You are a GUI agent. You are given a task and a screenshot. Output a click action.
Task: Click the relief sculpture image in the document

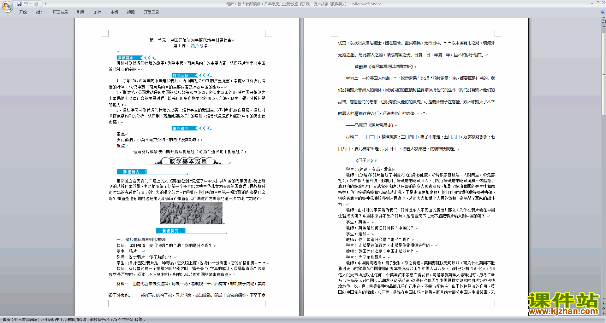(x=191, y=213)
